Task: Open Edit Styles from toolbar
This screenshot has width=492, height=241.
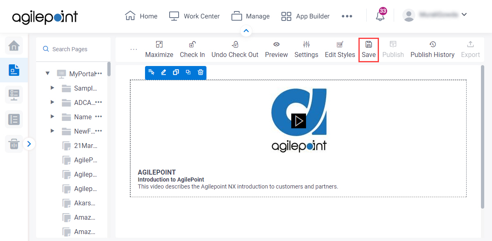Action: [340, 50]
